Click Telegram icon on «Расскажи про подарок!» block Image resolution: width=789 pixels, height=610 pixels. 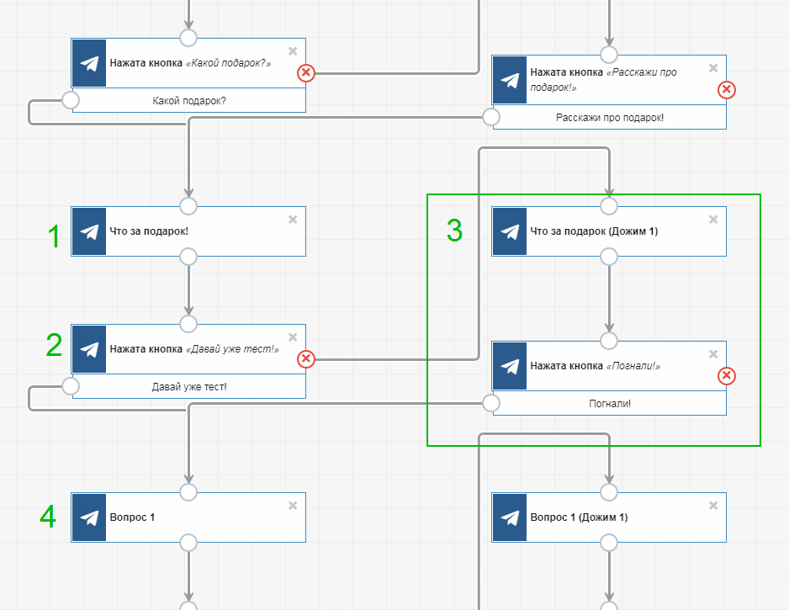(x=510, y=80)
